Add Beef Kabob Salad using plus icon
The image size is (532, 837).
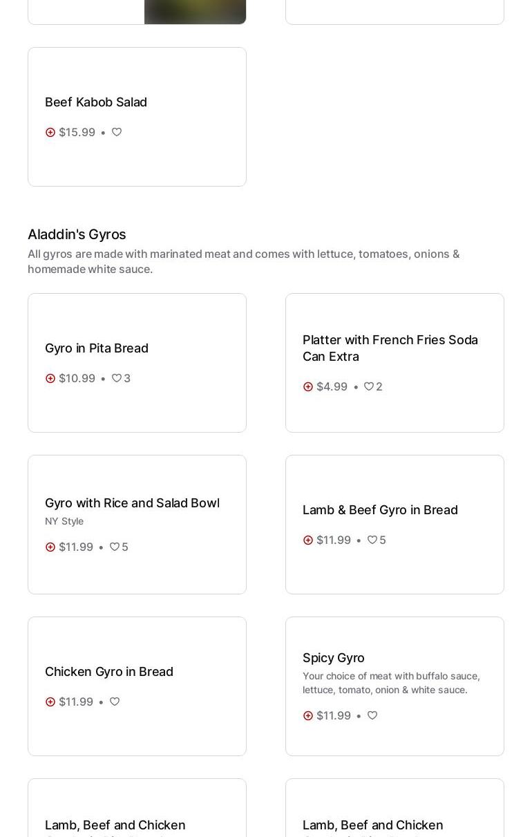50,132
